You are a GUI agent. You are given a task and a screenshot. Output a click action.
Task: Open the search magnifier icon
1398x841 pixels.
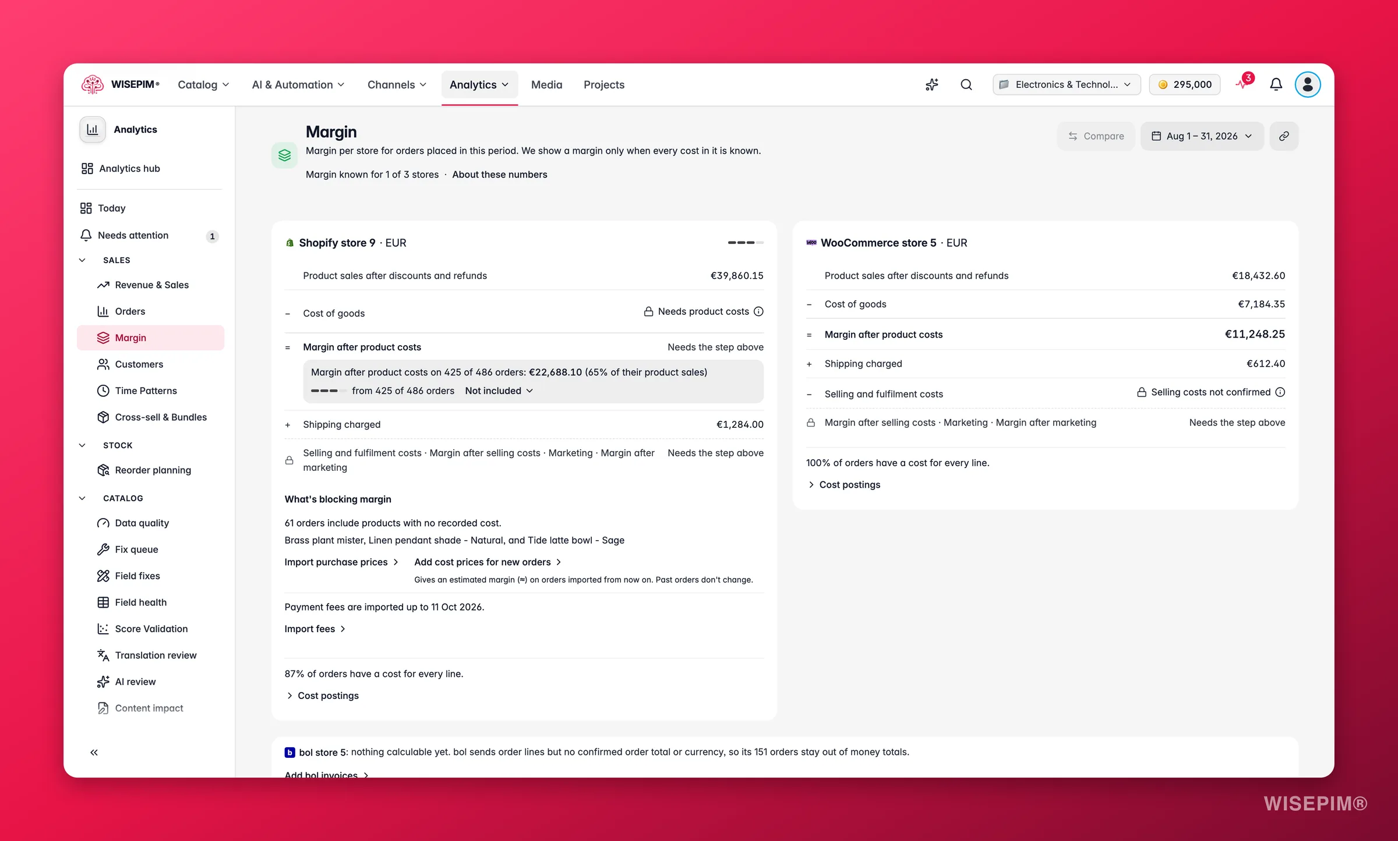(x=966, y=85)
